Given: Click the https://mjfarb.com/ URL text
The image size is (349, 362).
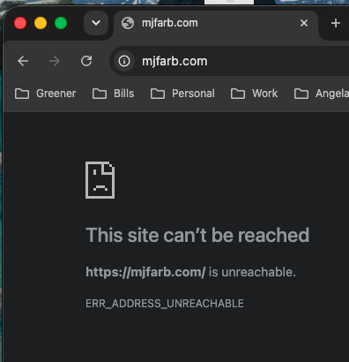Looking at the screenshot, I should 145,272.
